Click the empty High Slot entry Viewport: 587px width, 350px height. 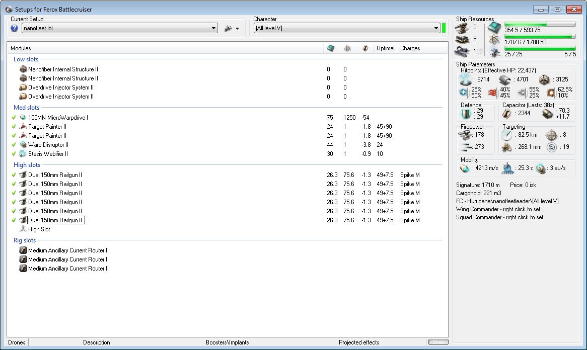(39, 229)
